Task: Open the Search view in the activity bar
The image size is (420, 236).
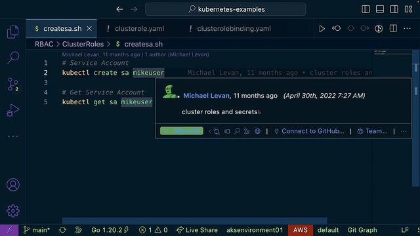Action: tap(13, 58)
